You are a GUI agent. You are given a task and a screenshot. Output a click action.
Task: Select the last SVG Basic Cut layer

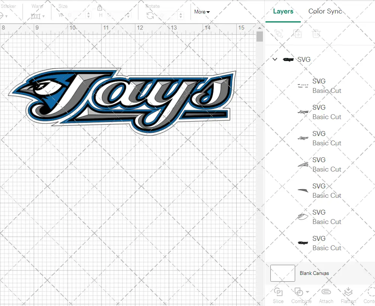click(319, 243)
